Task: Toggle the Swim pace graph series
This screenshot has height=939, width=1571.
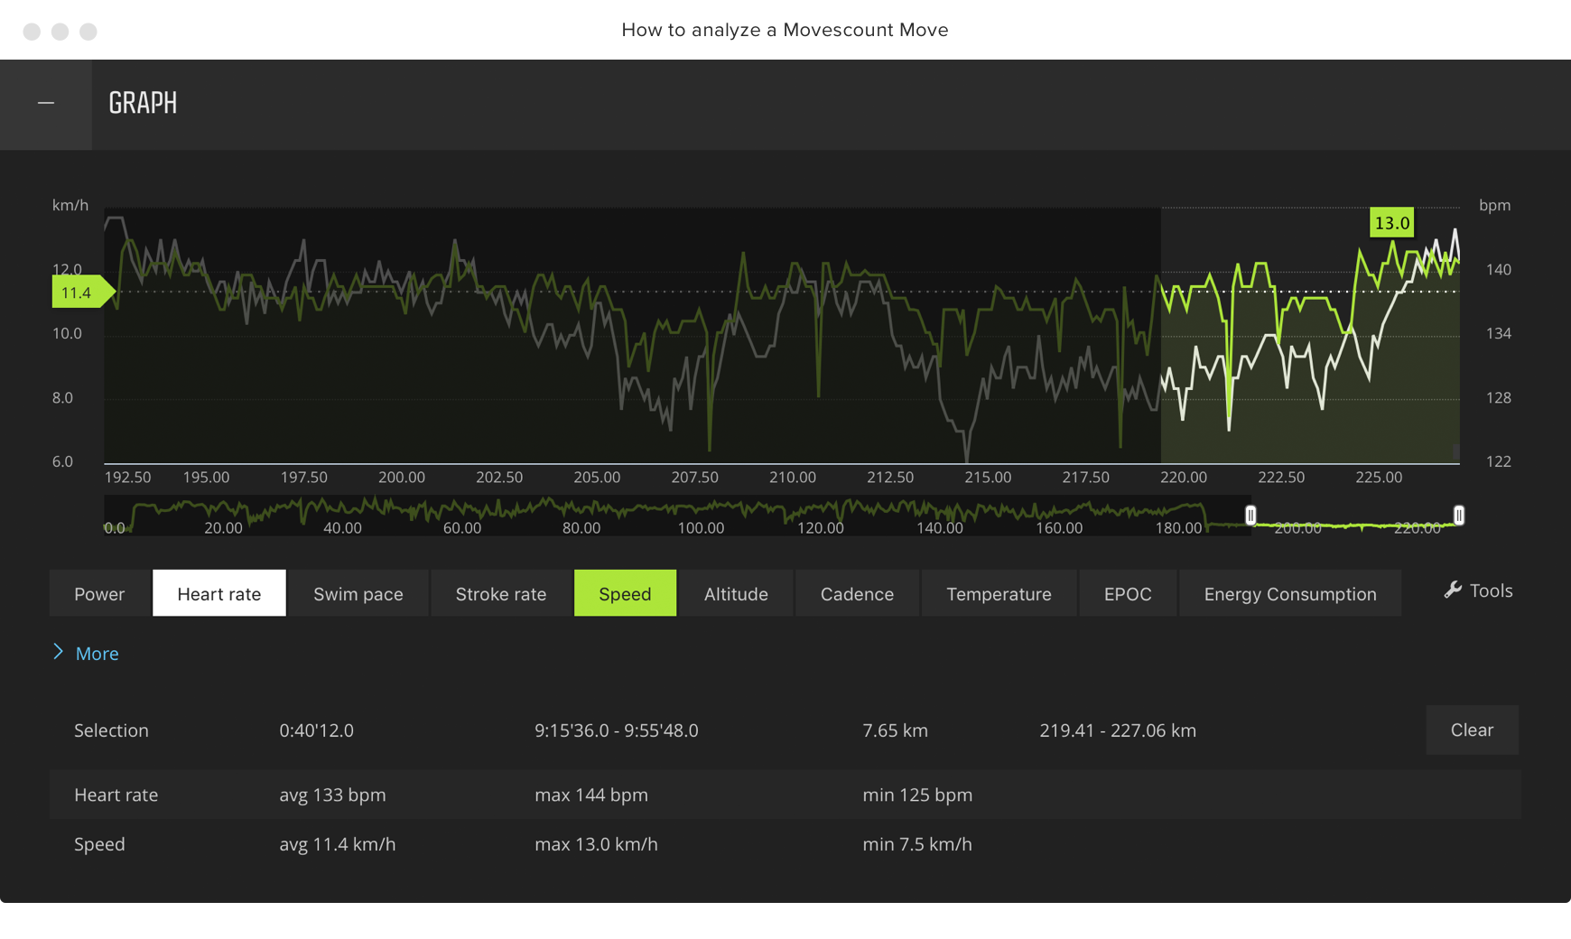Action: (x=358, y=593)
